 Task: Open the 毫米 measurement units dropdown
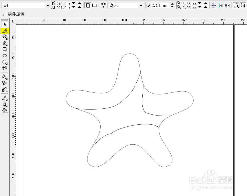[x=141, y=5]
